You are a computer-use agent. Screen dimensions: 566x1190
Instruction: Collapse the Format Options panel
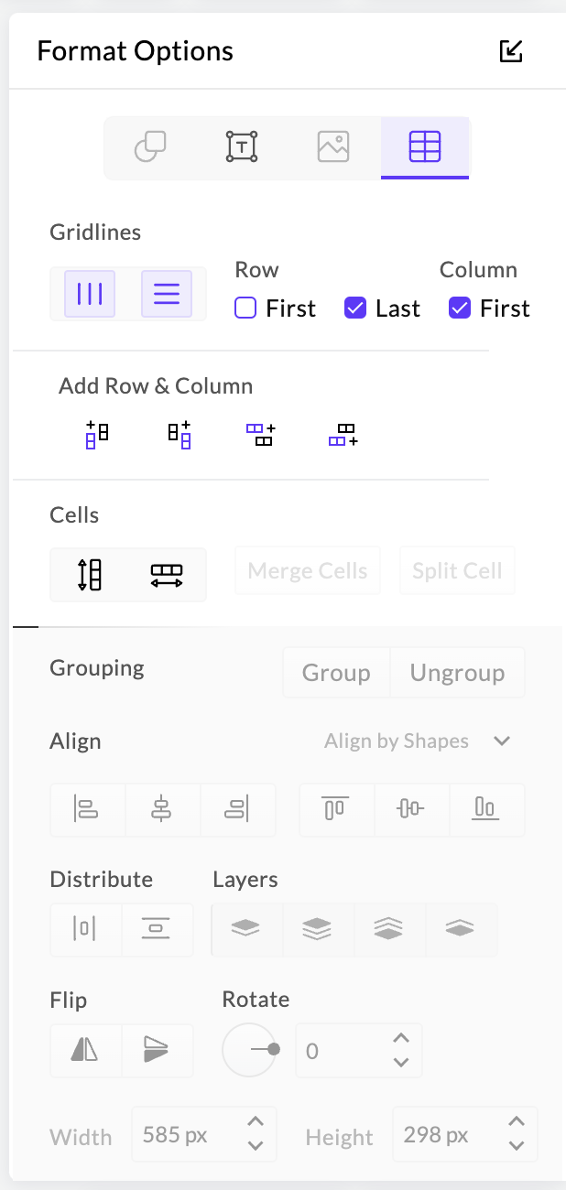(x=511, y=51)
